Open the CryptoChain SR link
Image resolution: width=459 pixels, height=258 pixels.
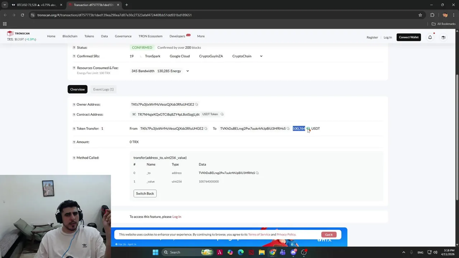tap(242, 56)
